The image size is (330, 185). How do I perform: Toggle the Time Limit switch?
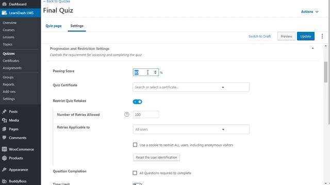138,184
